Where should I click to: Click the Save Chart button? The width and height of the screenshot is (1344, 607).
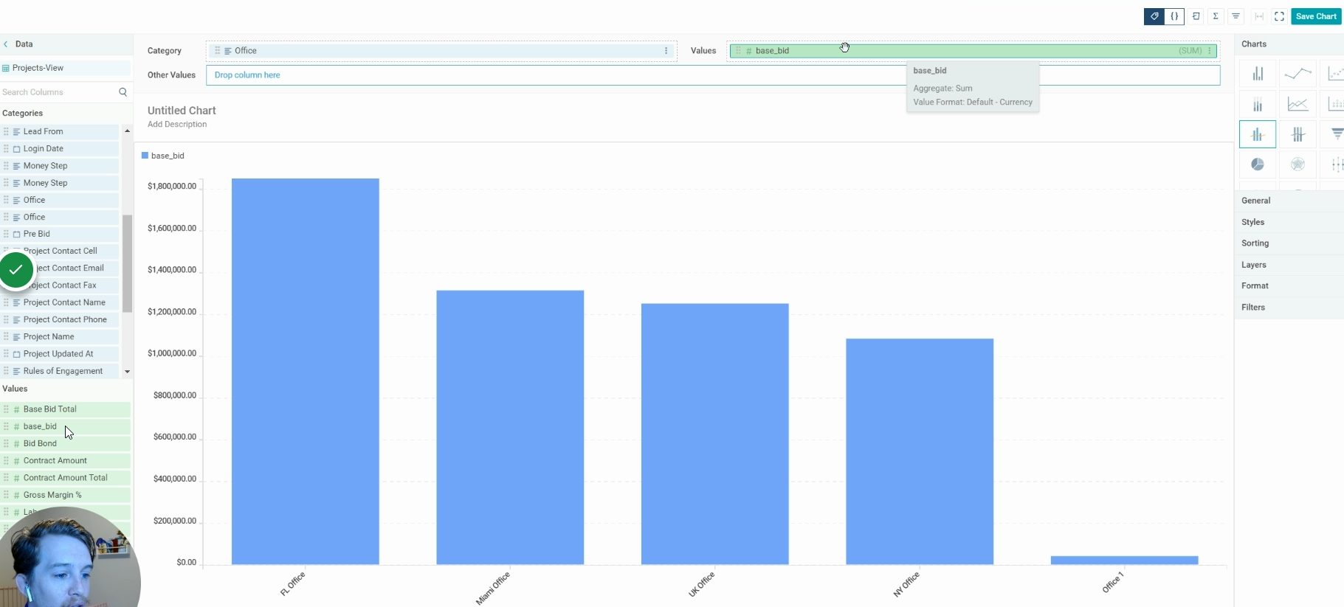click(1316, 16)
